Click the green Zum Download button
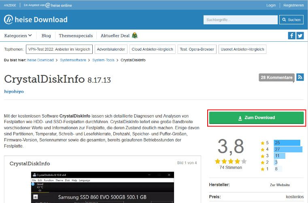This screenshot has height=203, width=308. (x=256, y=118)
